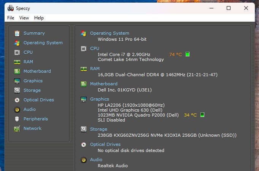Click the RAM heading link in summary

point(95,69)
